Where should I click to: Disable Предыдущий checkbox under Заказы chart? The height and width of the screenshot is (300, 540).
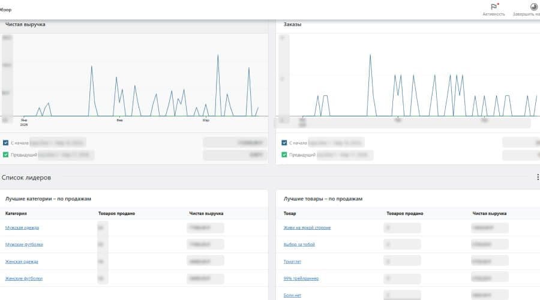point(284,155)
